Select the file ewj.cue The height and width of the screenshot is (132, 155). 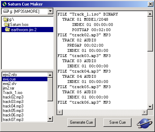tap(25, 79)
